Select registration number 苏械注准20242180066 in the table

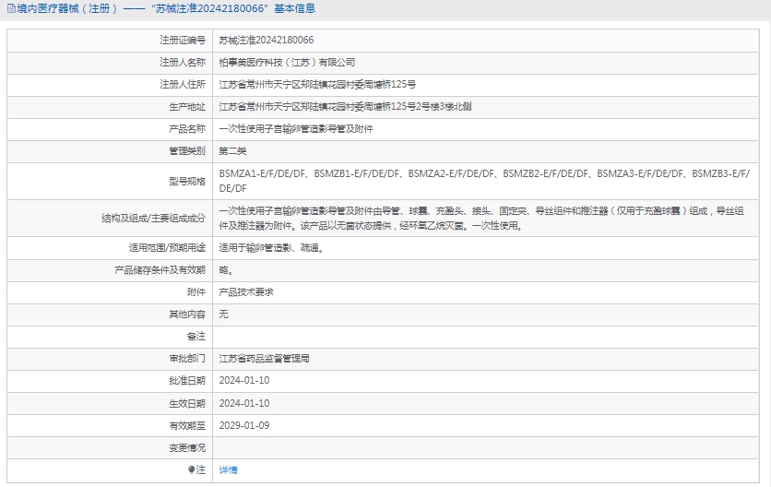(266, 41)
